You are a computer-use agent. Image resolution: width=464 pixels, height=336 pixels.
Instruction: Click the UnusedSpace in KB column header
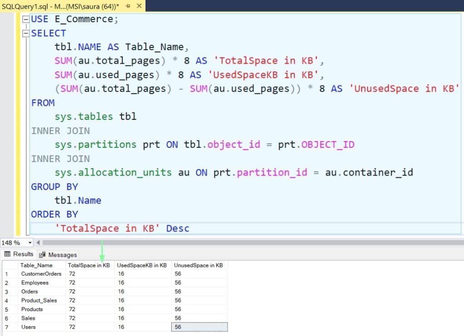click(x=198, y=265)
